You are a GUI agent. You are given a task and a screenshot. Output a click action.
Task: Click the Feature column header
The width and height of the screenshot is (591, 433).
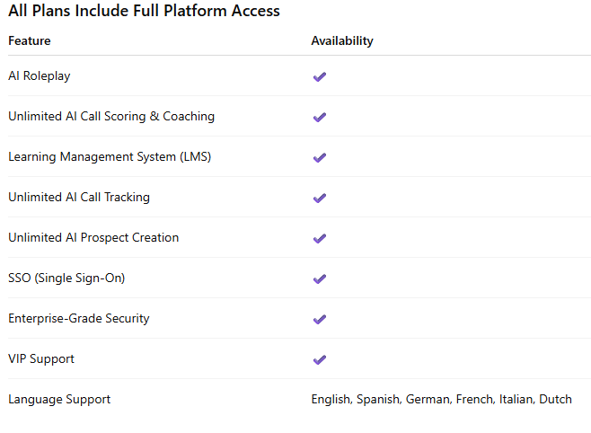(x=30, y=40)
